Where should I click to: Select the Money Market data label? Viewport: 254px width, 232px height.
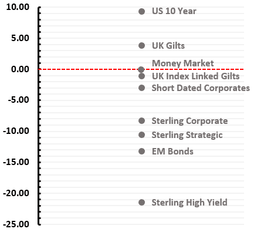[183, 63]
